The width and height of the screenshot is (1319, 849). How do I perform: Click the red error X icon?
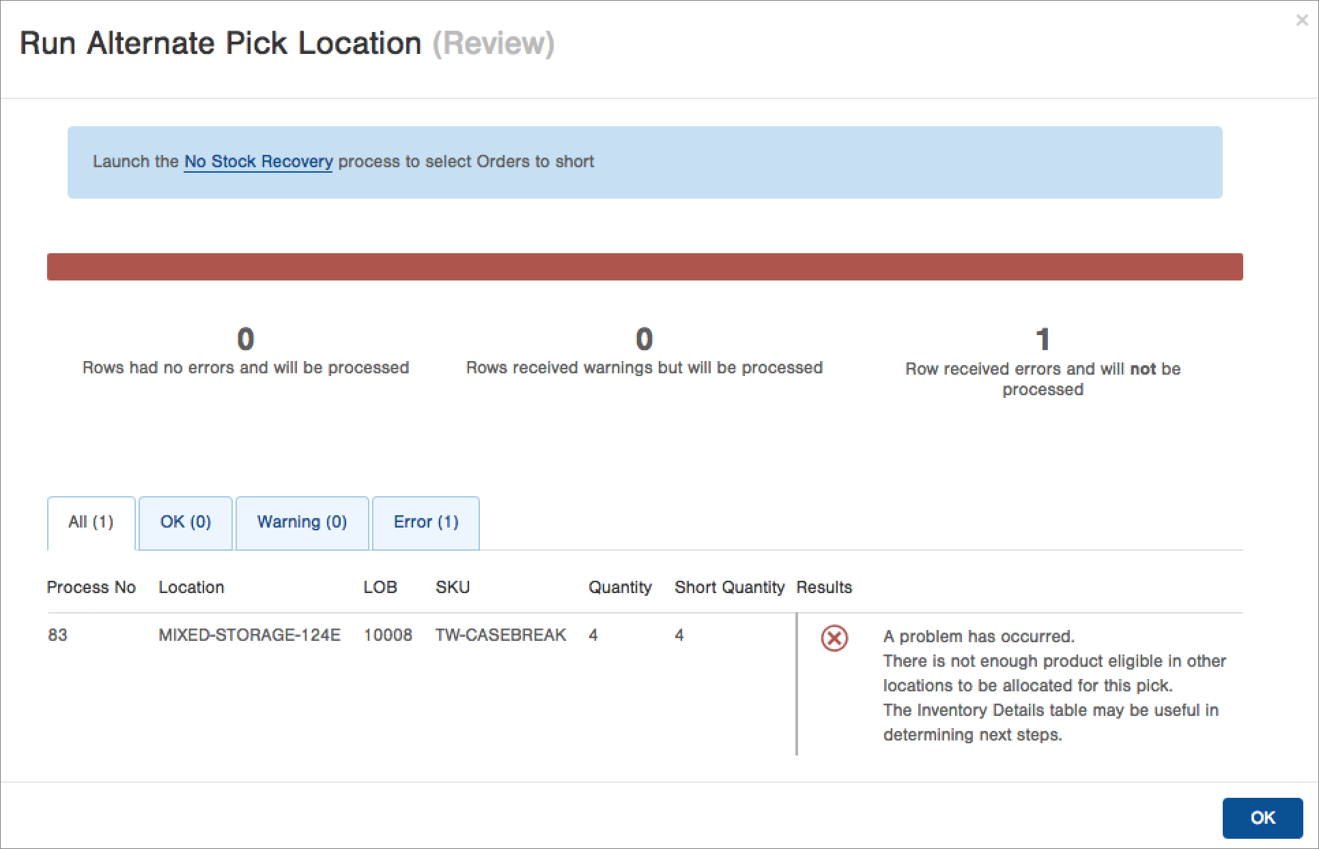(x=834, y=638)
